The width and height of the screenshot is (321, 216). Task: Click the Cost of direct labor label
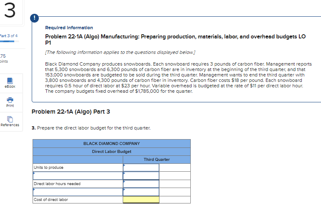coord(51,200)
